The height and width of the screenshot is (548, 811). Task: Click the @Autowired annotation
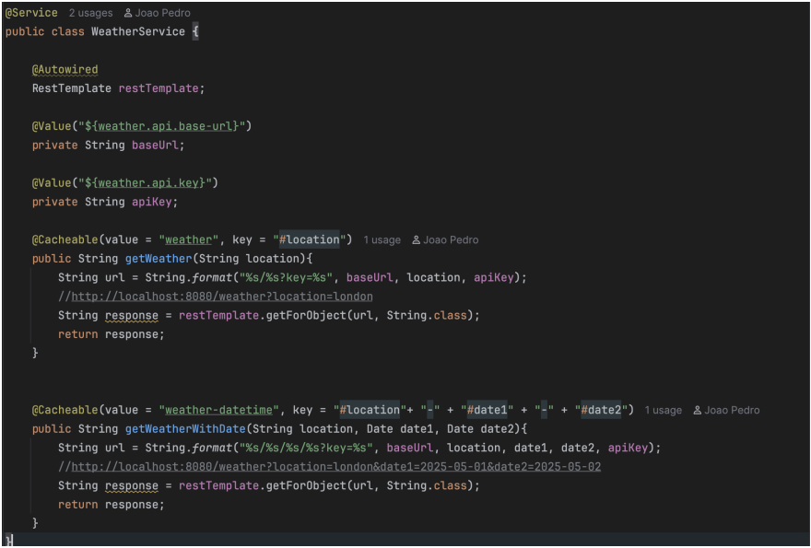coord(65,69)
